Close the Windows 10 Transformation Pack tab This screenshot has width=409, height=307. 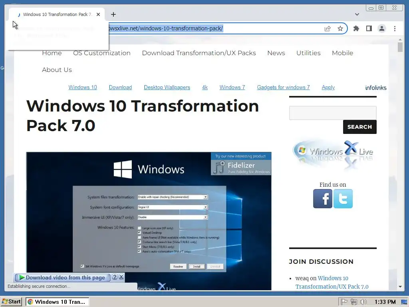pyautogui.click(x=98, y=14)
